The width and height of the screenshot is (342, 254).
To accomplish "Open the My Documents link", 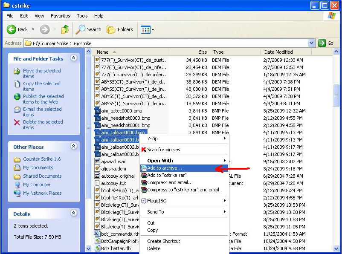I will 38,167.
